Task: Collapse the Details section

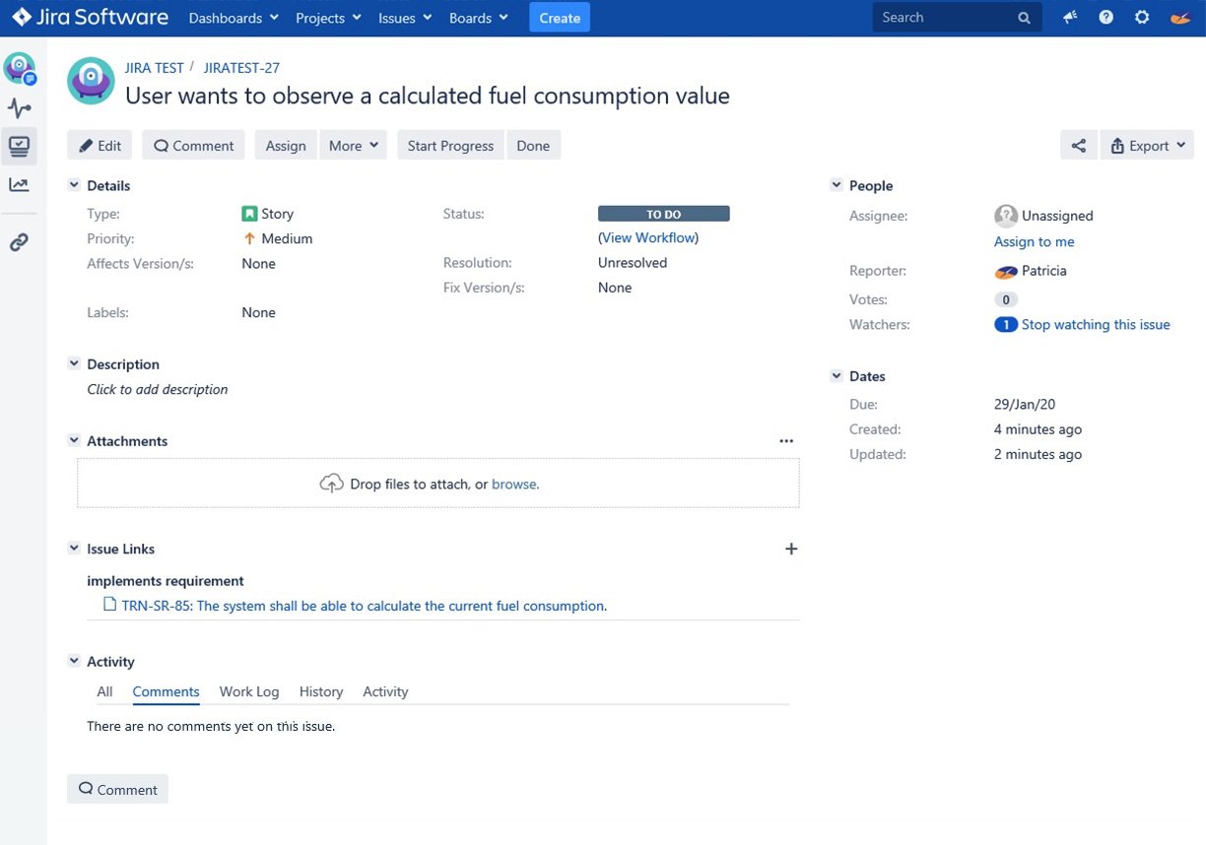Action: pyautogui.click(x=74, y=185)
